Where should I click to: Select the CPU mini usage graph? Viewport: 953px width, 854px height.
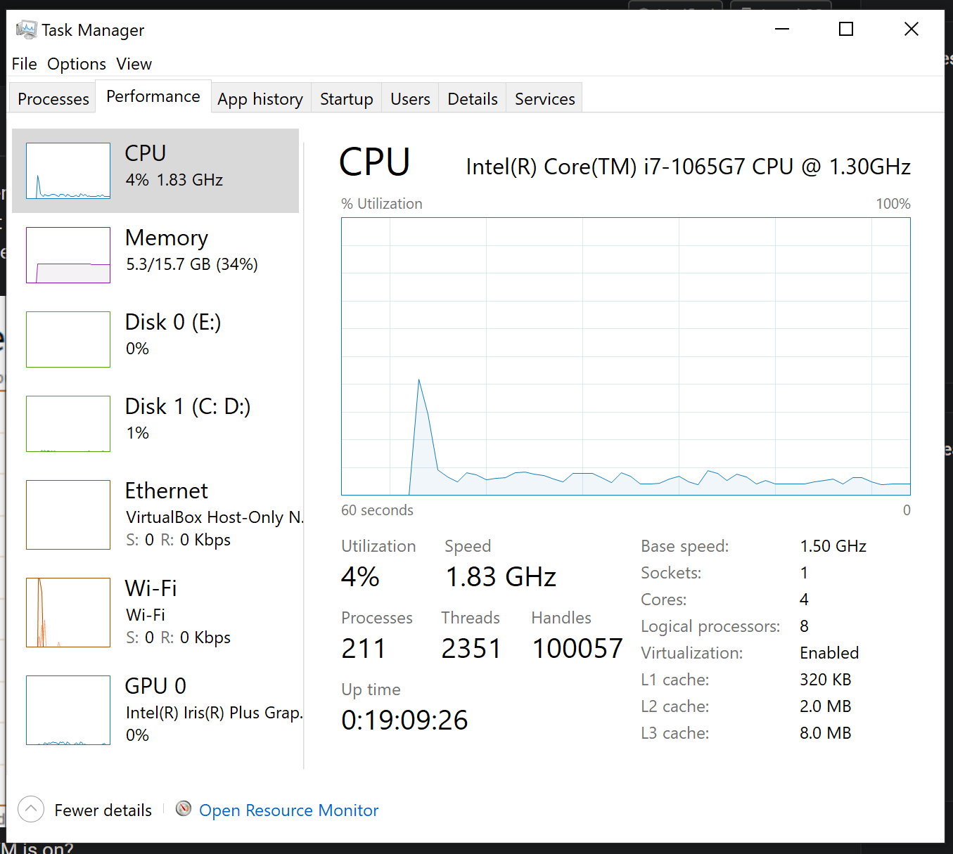tap(68, 171)
